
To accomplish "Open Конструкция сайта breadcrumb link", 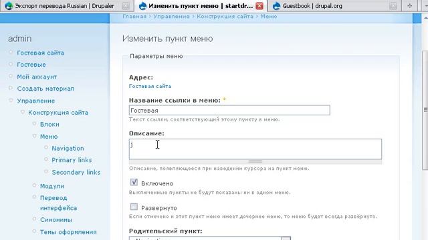I will (x=225, y=16).
